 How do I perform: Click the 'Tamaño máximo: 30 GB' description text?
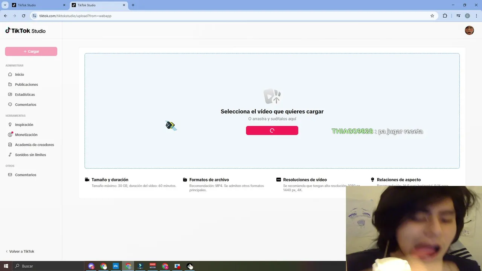click(134, 186)
